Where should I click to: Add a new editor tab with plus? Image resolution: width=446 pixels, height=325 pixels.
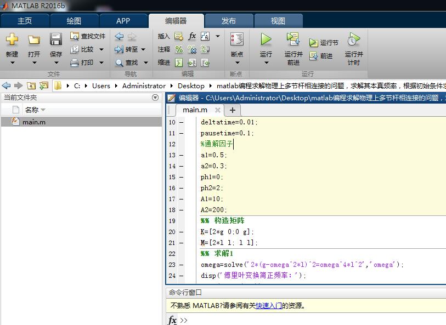(233, 110)
